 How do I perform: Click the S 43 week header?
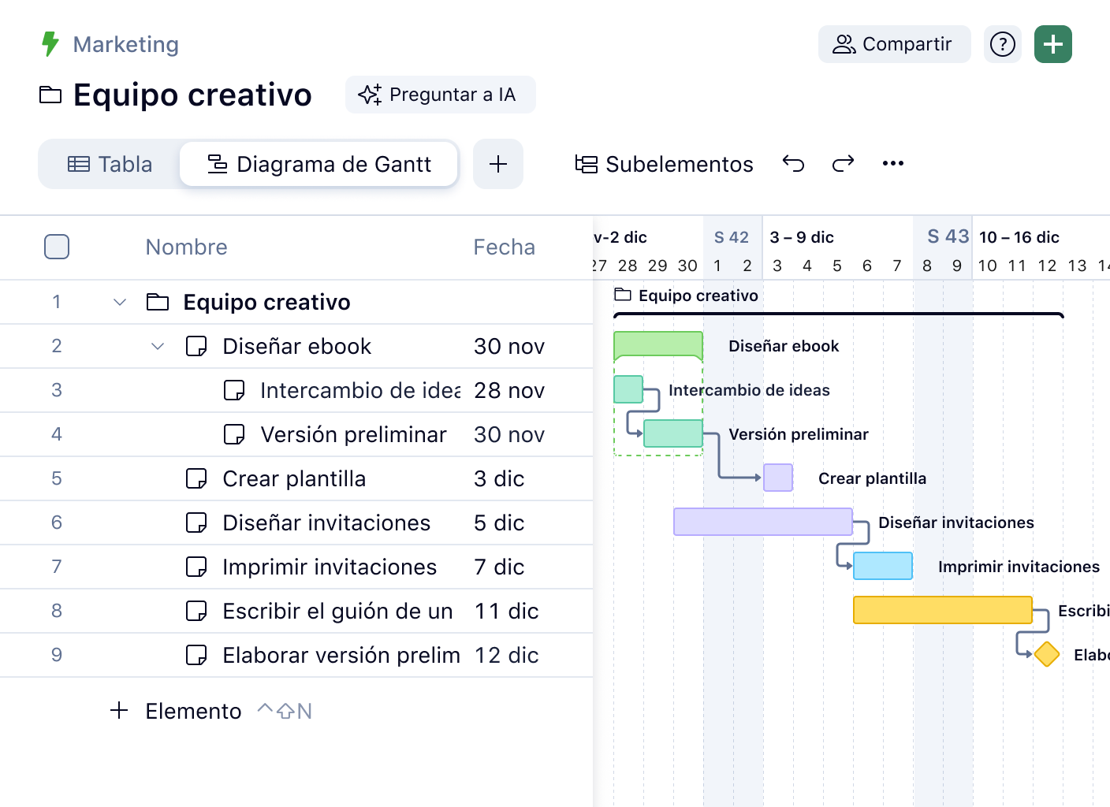pos(948,236)
